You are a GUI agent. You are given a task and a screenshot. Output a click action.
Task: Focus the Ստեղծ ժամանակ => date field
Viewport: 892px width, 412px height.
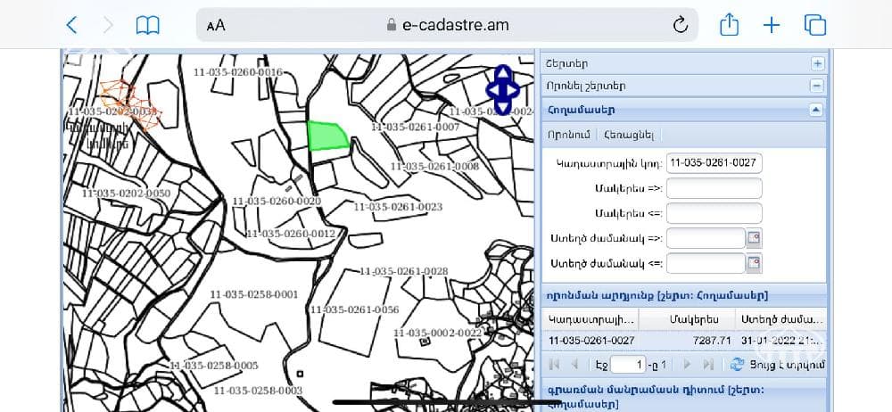click(706, 238)
